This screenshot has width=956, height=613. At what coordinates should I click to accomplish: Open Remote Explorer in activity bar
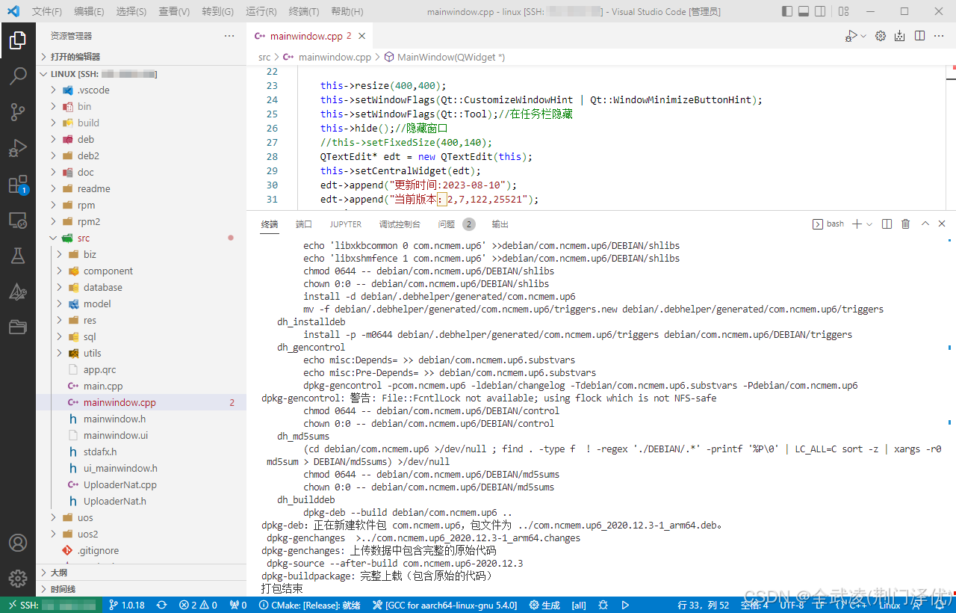18,220
